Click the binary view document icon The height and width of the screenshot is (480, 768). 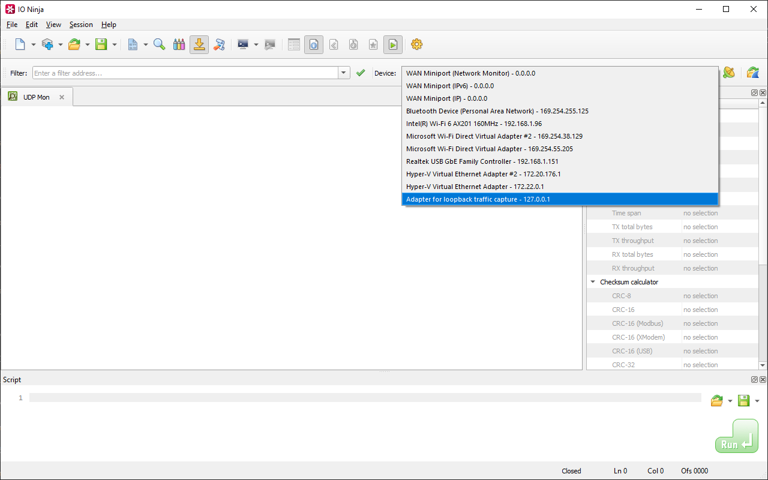tap(133, 44)
